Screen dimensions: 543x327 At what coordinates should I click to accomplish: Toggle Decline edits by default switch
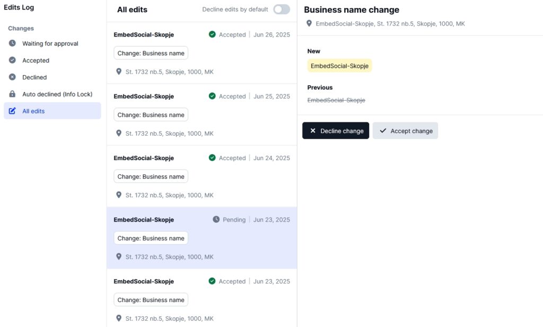pos(282,10)
